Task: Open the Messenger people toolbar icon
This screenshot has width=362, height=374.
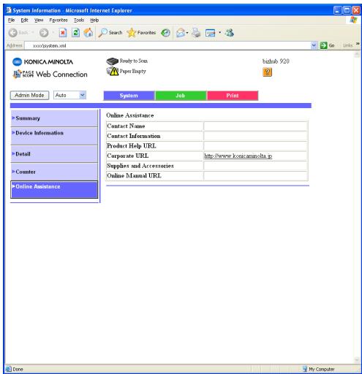Action: 230,33
